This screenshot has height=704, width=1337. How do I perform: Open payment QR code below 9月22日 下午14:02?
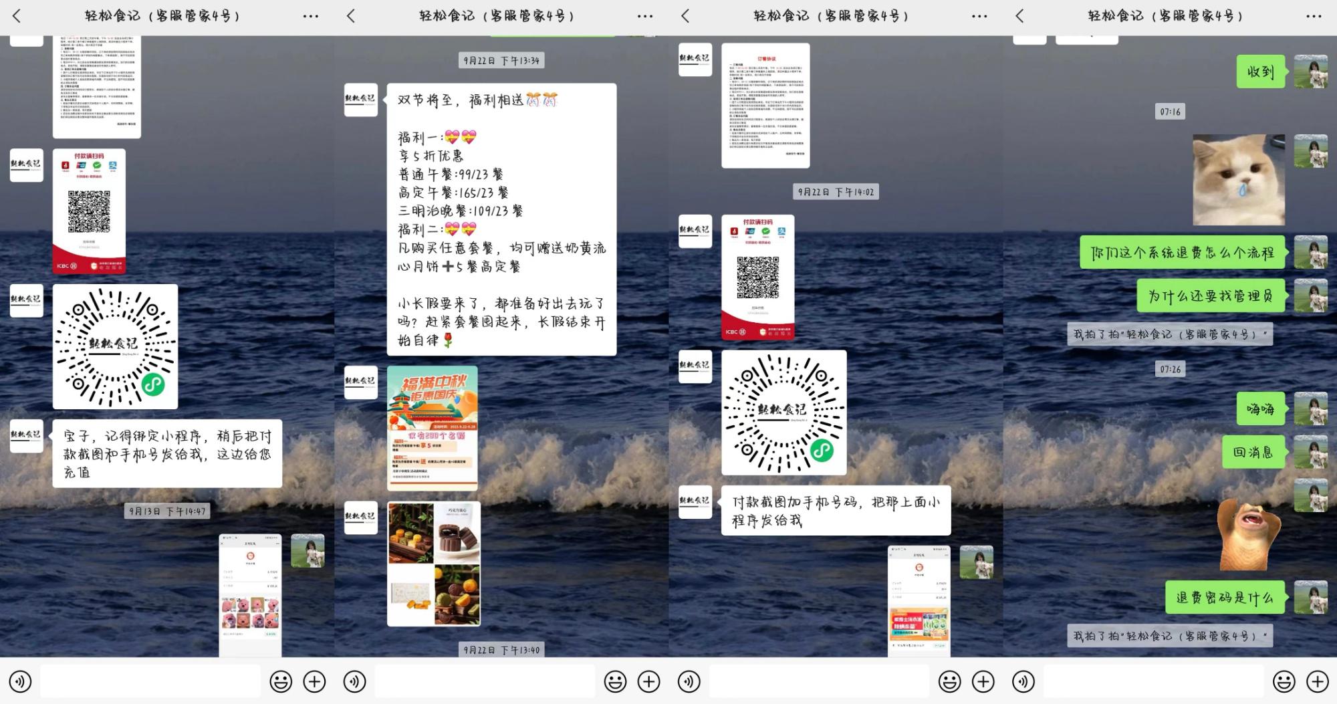click(x=757, y=277)
